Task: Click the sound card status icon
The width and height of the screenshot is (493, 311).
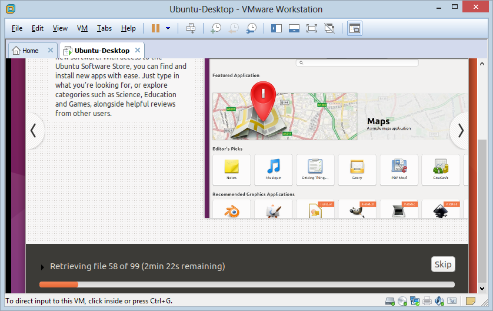Action: click(439, 301)
